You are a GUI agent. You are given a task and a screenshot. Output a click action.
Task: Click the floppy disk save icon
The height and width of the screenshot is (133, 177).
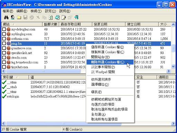click(x=25, y=18)
